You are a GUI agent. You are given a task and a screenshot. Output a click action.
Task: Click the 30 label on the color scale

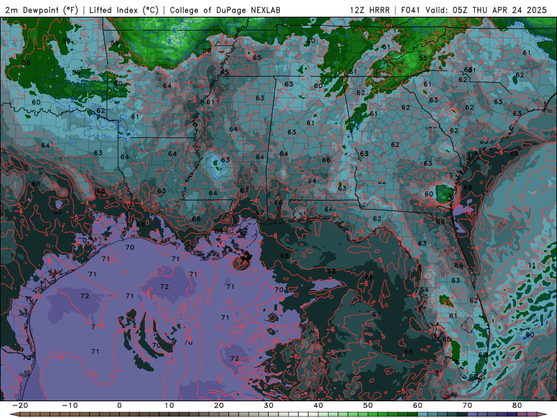[269, 405]
